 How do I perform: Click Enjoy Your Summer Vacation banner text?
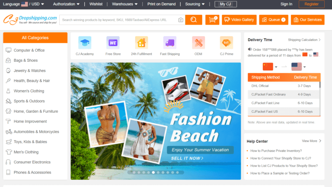point(200,150)
